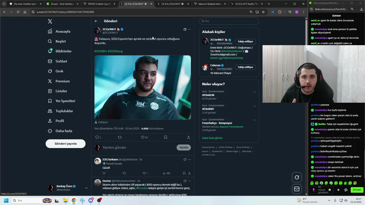Open account menu dots next to Berkay Özen

click(86, 188)
